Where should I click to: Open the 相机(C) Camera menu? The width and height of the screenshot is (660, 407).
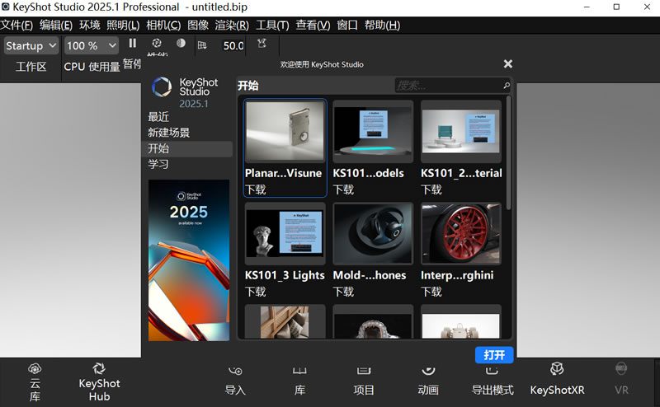click(163, 25)
